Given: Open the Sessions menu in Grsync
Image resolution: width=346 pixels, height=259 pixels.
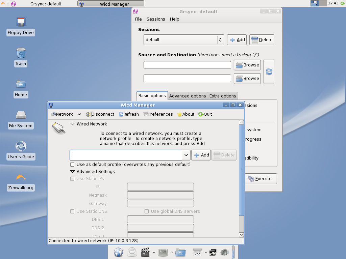Looking at the screenshot, I should 156,19.
